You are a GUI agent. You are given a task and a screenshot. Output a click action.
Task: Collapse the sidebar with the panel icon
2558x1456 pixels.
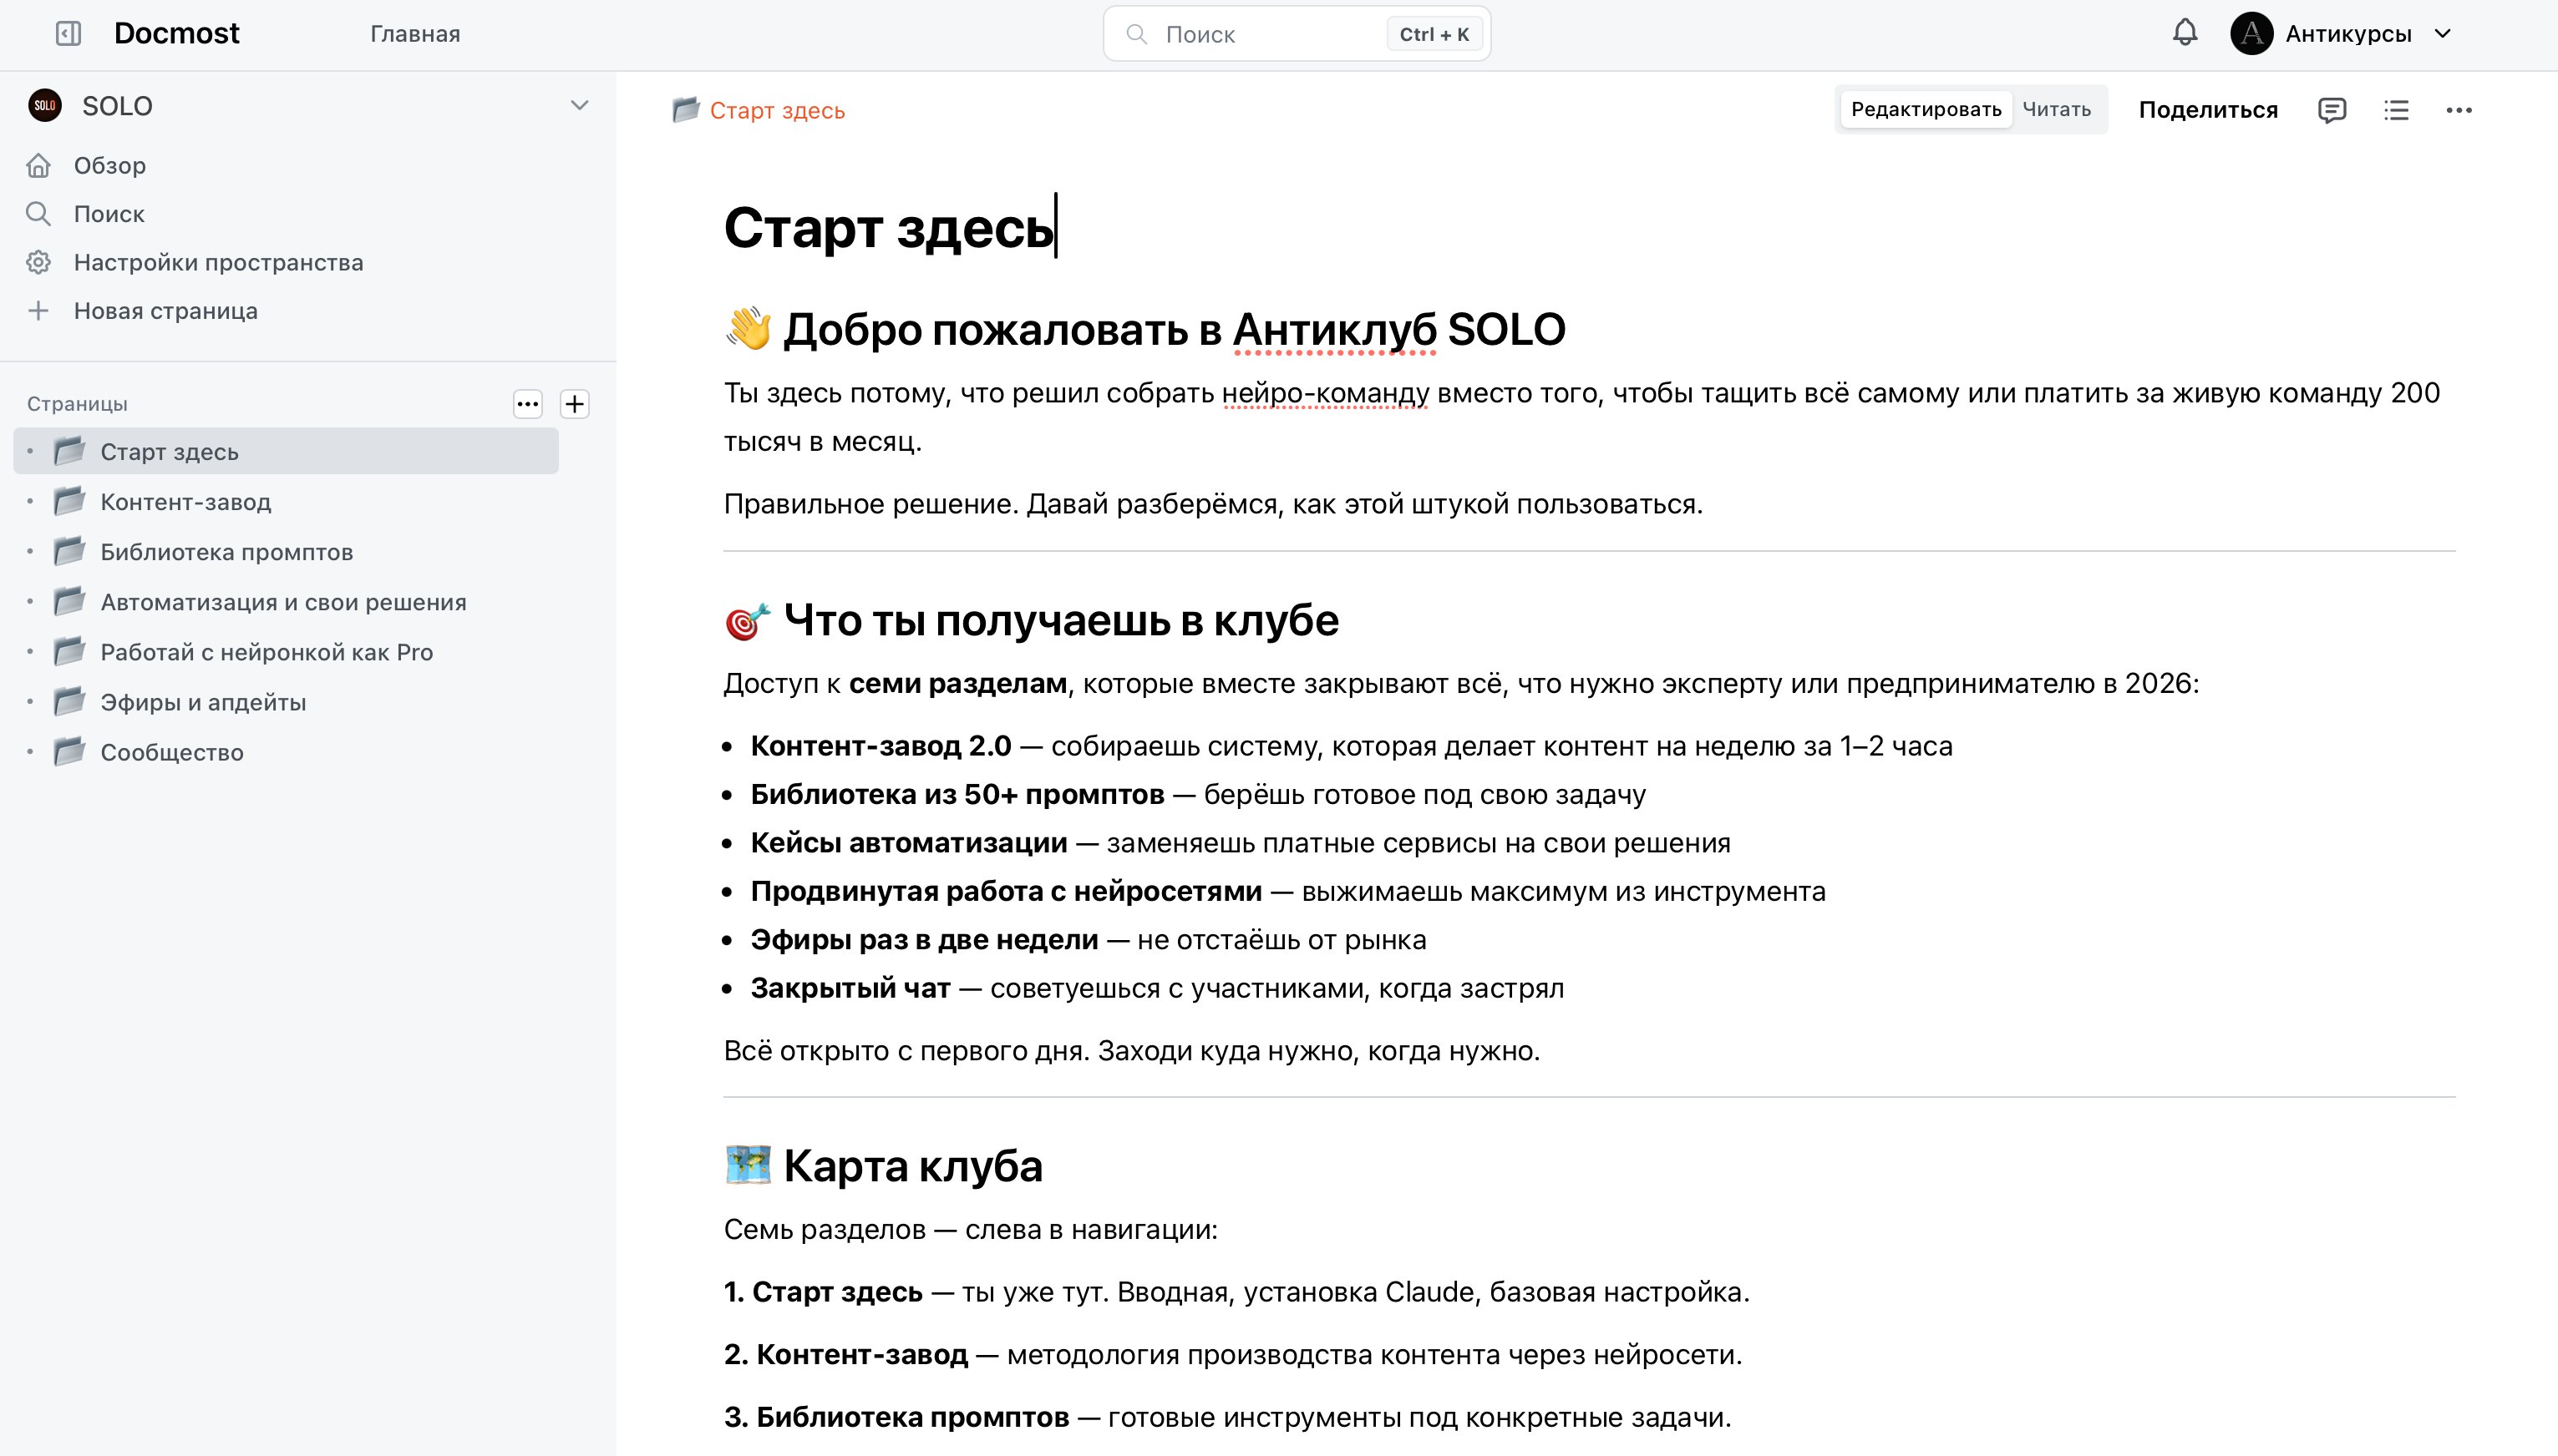(67, 33)
